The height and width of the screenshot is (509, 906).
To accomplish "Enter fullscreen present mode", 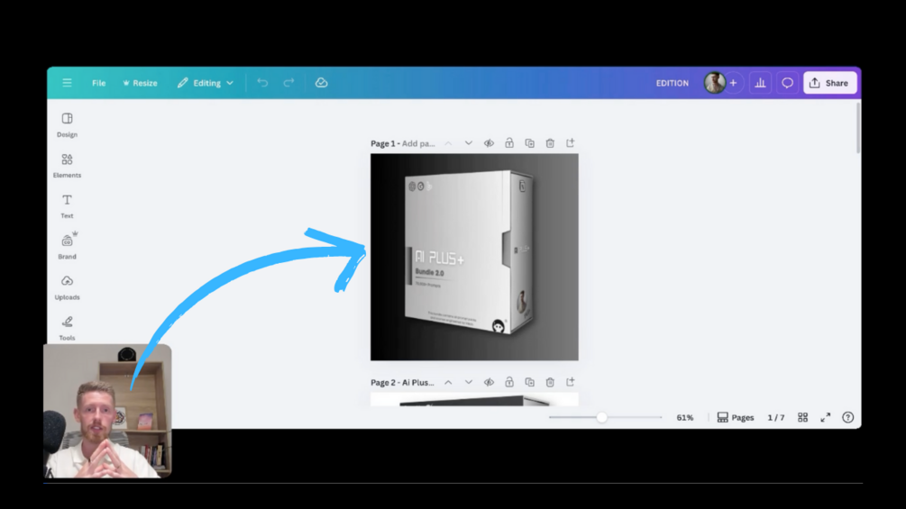I will [825, 417].
